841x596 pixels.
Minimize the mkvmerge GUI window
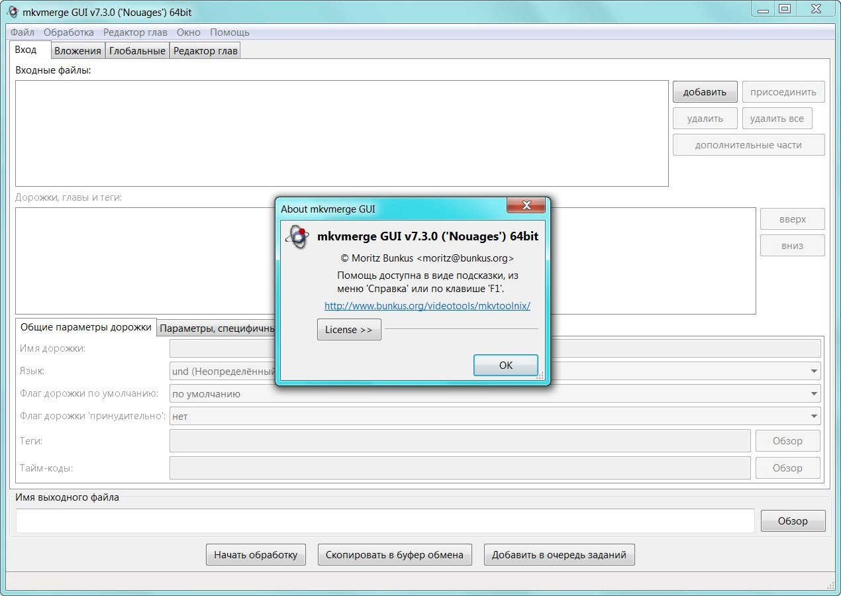pos(762,9)
